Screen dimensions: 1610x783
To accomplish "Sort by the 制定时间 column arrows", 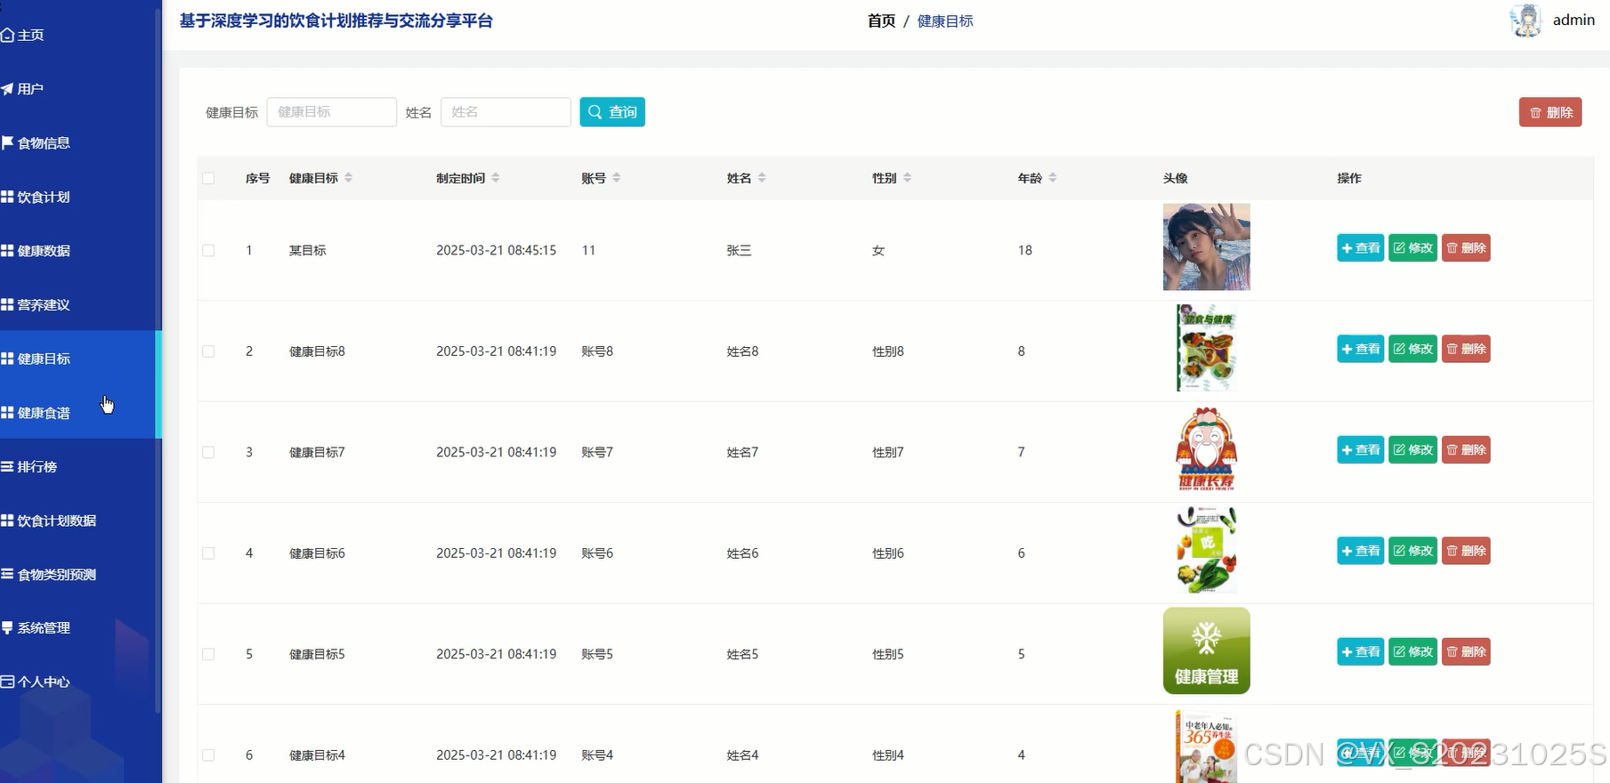I will pos(496,178).
